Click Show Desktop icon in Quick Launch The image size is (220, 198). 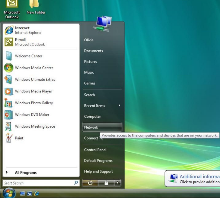[x=22, y=194]
